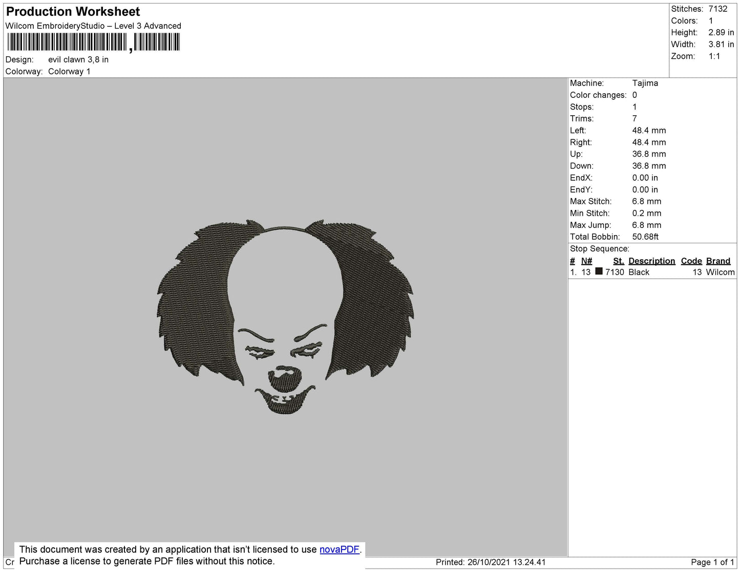The width and height of the screenshot is (740, 572).
Task: Select the thread stitch count '7130'
Action: coord(615,272)
